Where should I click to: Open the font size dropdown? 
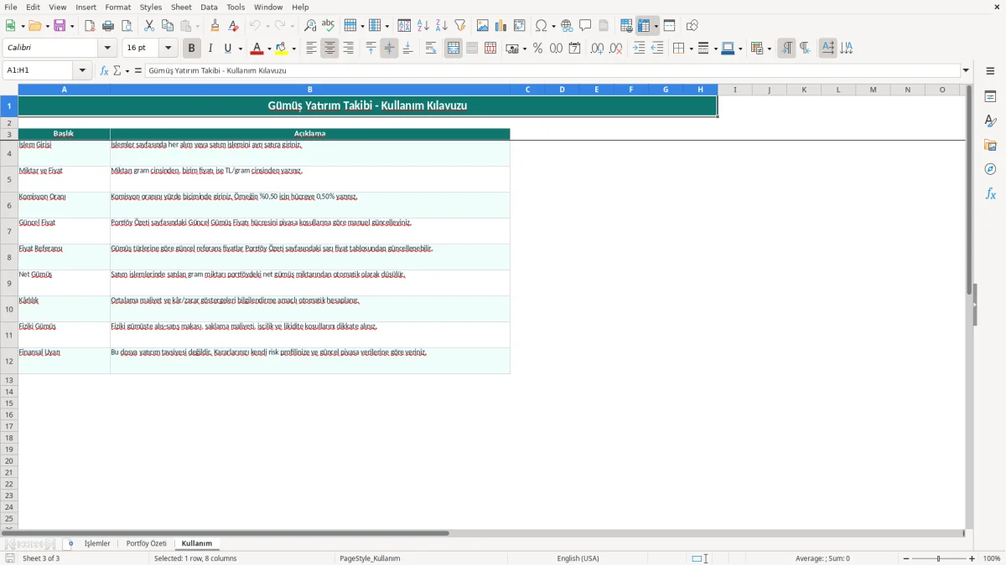168,49
